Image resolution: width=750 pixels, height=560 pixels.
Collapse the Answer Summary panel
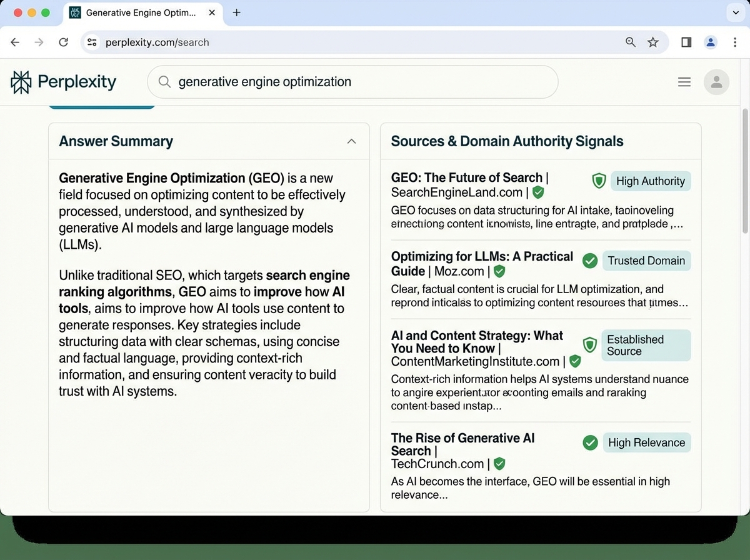click(351, 141)
